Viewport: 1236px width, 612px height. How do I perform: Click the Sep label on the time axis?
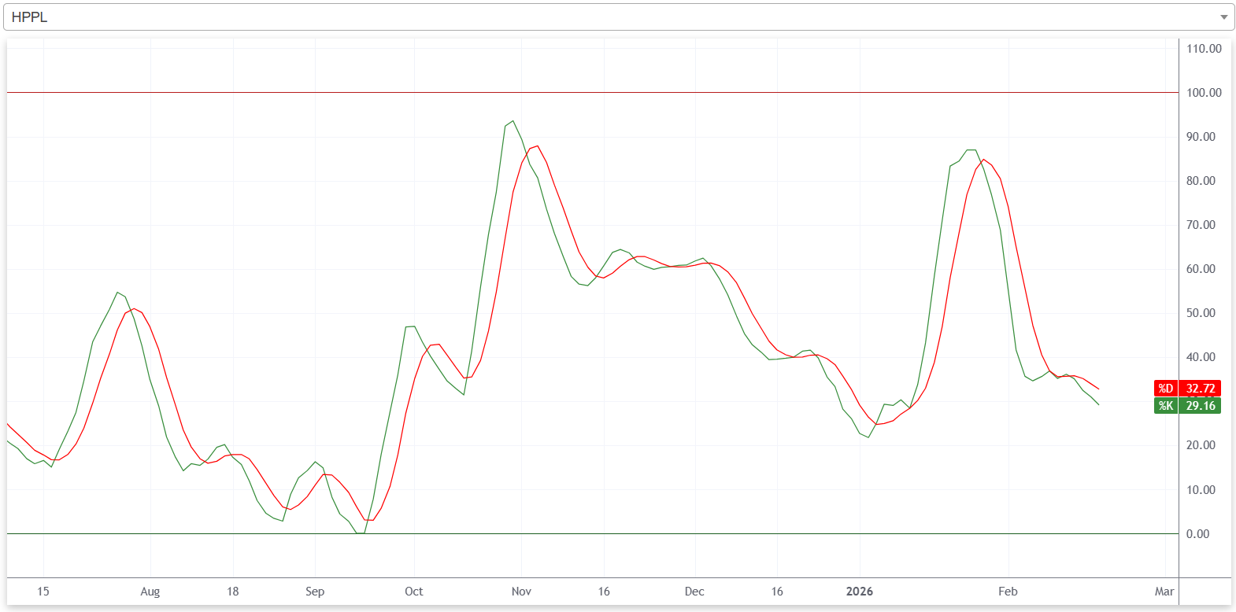pos(315,592)
